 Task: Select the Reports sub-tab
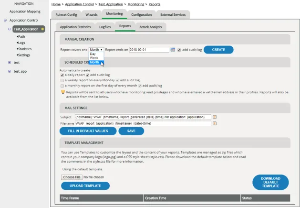[x=125, y=26]
